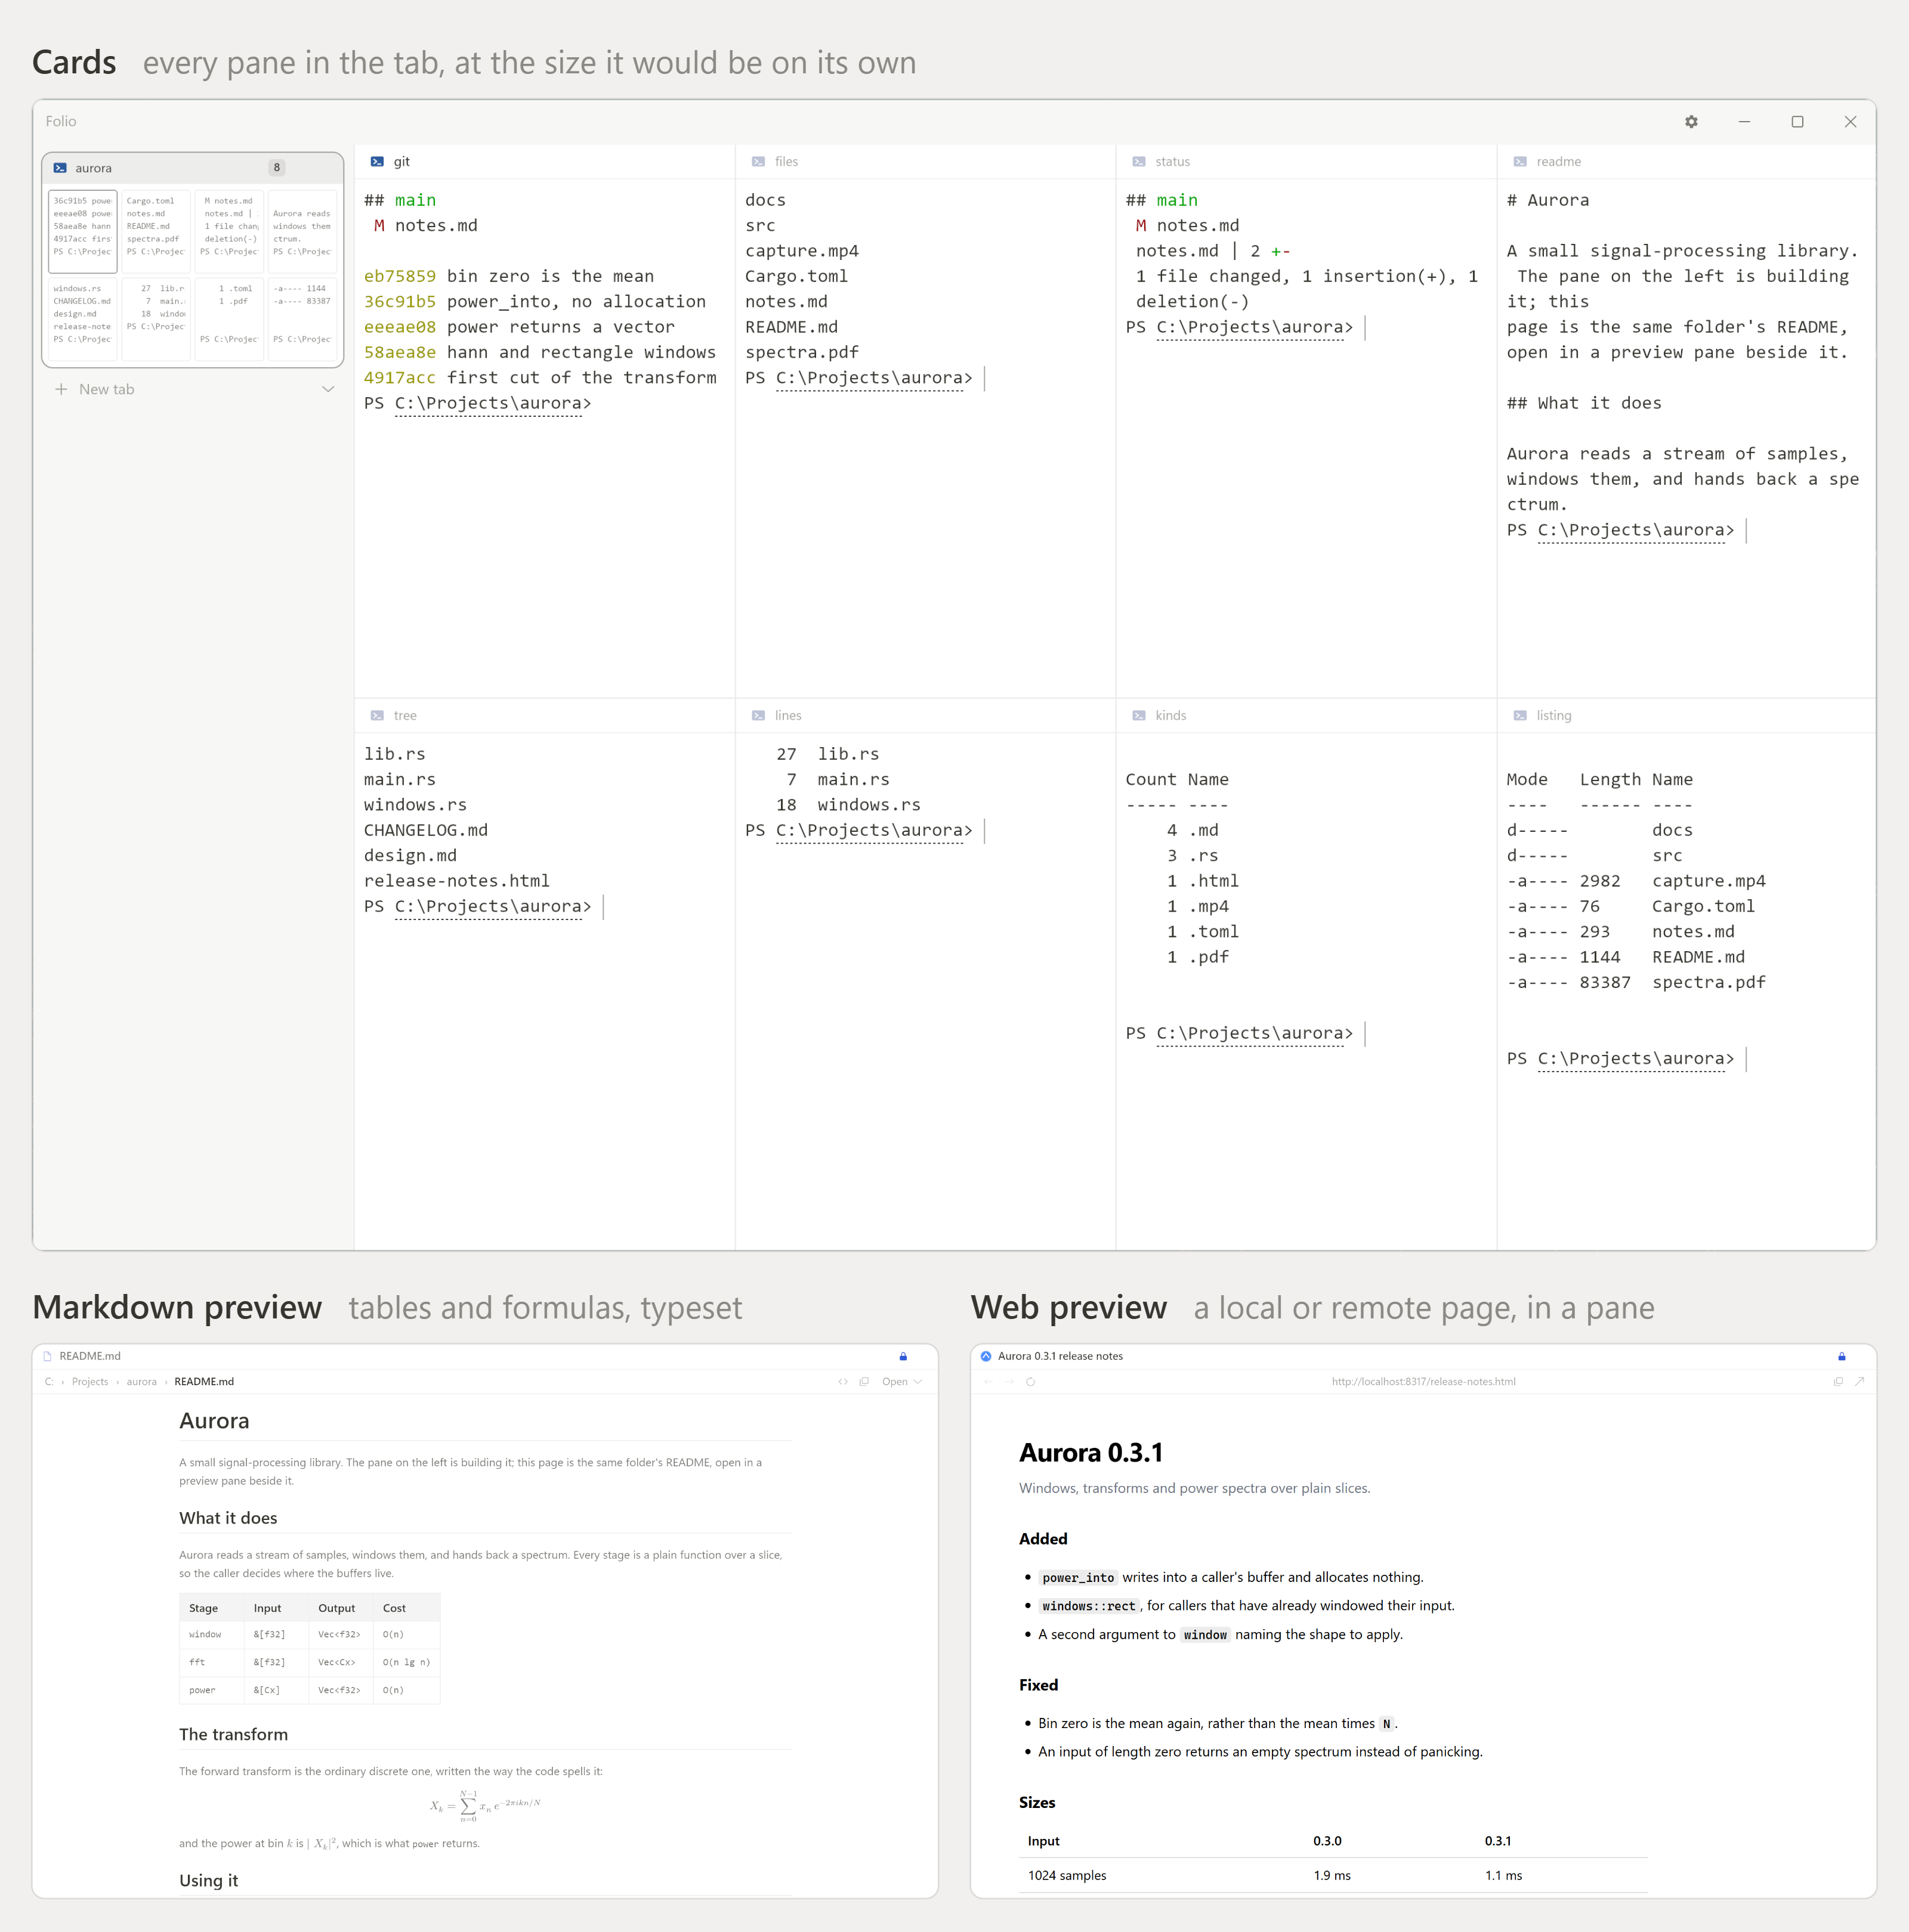
Task: Toggle the lock icon in README.md pane
Action: click(903, 1356)
